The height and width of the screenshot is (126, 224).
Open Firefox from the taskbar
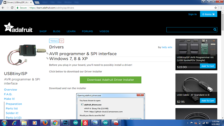click(x=45, y=123)
